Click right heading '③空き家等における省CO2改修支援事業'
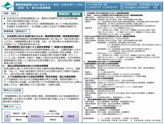 coord(99,89)
